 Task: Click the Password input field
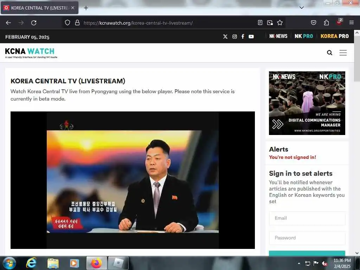pyautogui.click(x=307, y=238)
